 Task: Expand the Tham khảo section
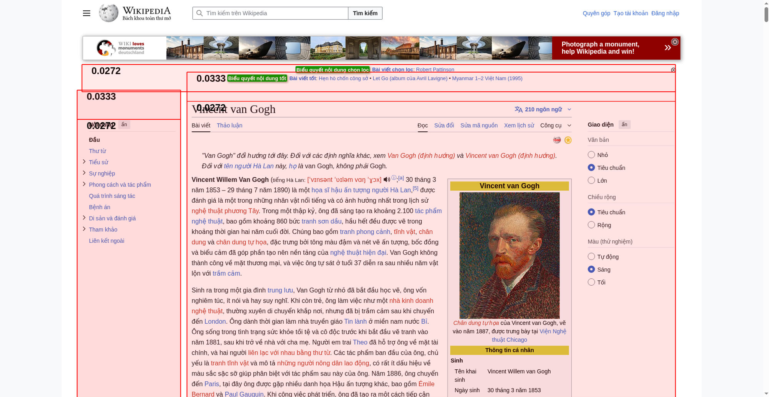84,229
